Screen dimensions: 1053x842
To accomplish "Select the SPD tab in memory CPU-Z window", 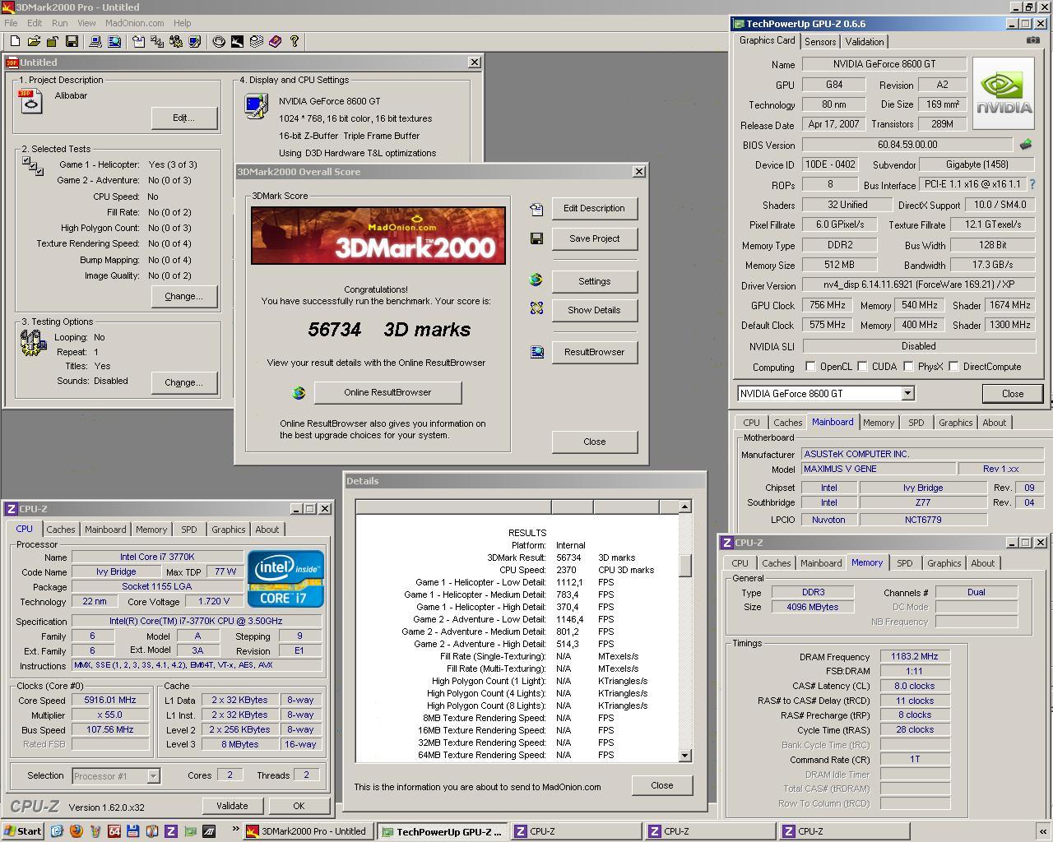I will (905, 563).
